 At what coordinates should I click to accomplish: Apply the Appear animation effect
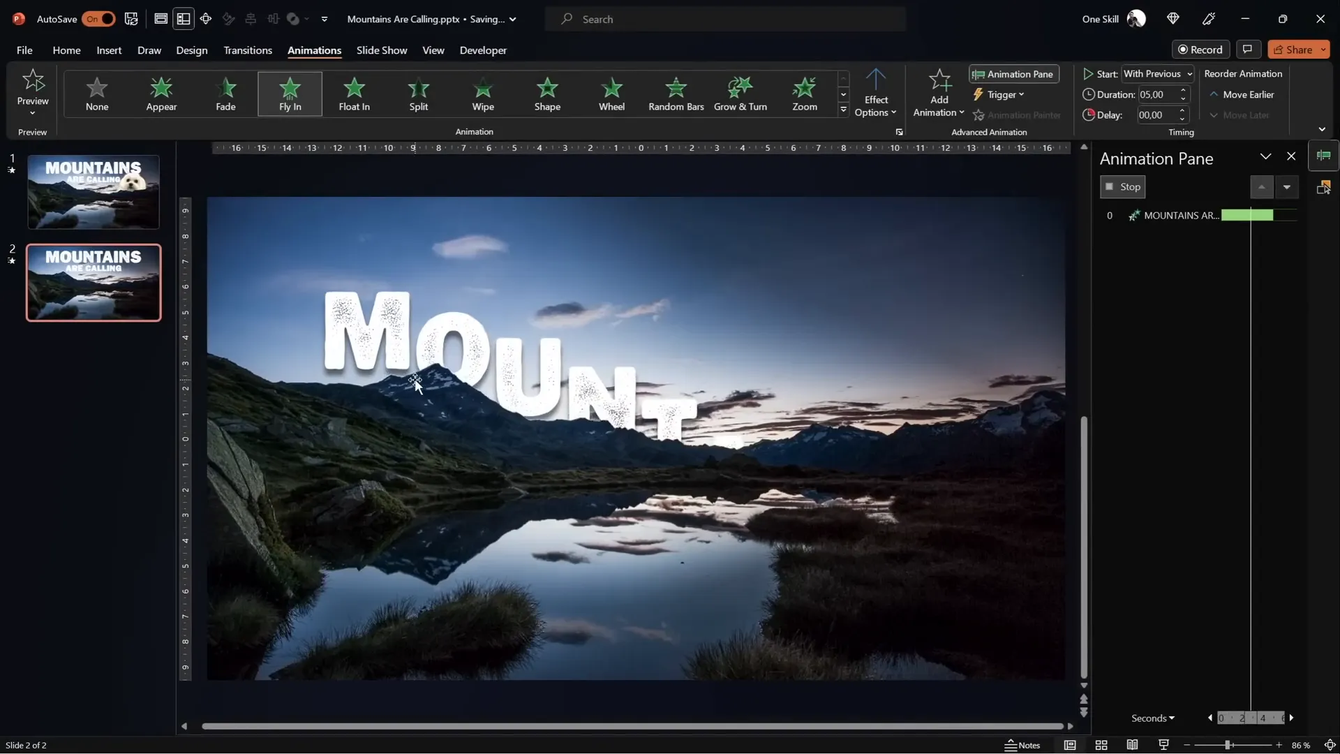(161, 94)
